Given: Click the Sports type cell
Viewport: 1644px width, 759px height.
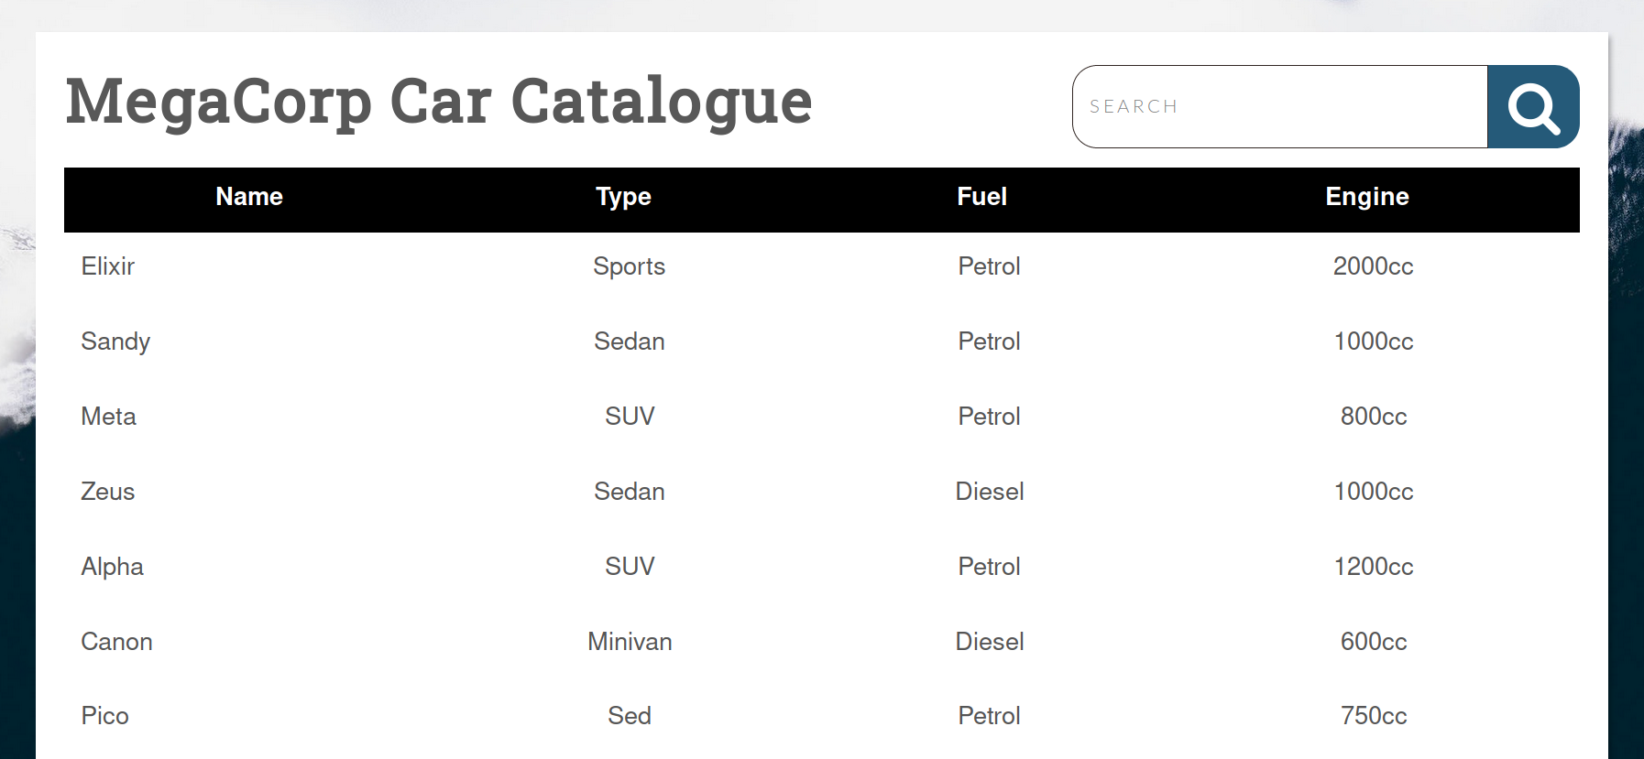Looking at the screenshot, I should tap(629, 266).
